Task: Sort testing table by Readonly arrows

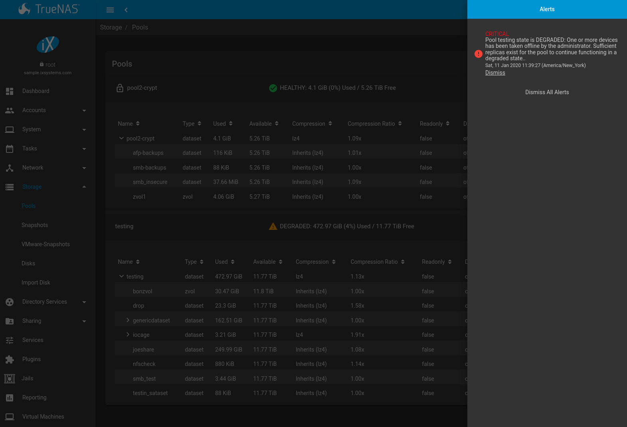Action: (450, 262)
